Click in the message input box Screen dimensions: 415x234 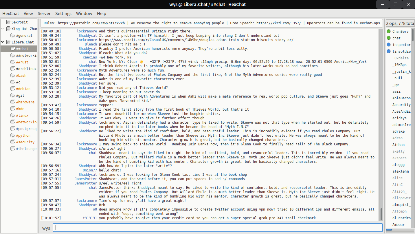[218, 228]
